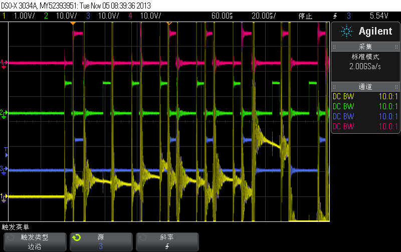Click the 标准模式 acquisition mode text
Viewport: 401px width, 252px height.
click(365, 57)
